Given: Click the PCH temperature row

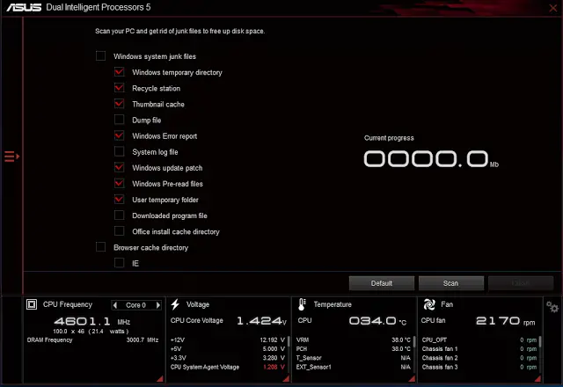Looking at the screenshot, I should point(354,349).
